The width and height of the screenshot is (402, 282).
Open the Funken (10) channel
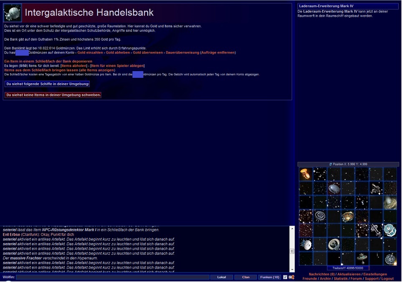(270, 277)
